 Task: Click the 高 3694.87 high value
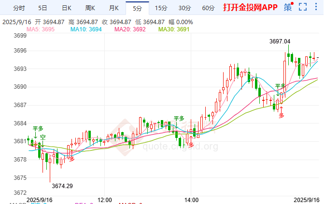(x=83, y=22)
